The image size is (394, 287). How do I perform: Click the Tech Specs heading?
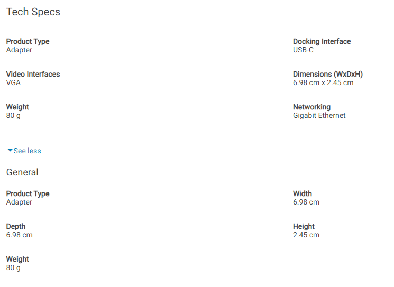(33, 12)
